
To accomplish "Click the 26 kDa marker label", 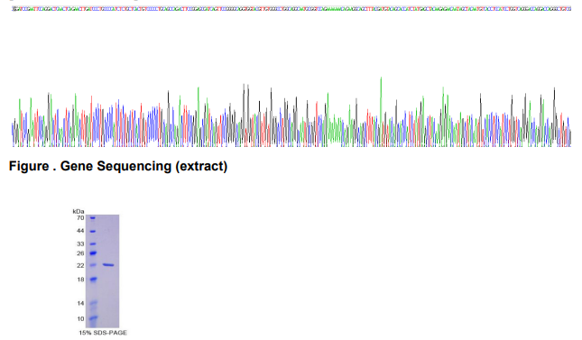I will [x=80, y=253].
